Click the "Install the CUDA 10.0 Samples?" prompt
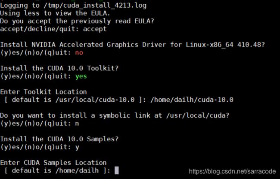 pos(59,139)
